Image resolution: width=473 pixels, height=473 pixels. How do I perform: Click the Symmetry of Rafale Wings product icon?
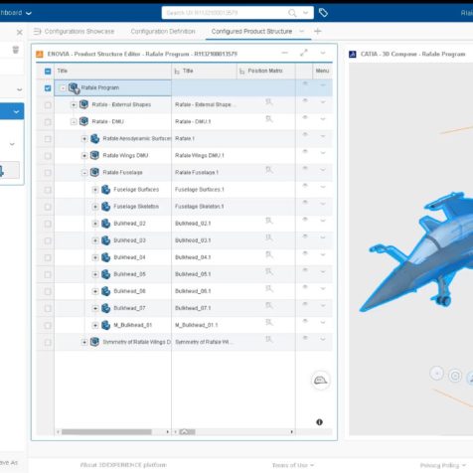click(94, 342)
